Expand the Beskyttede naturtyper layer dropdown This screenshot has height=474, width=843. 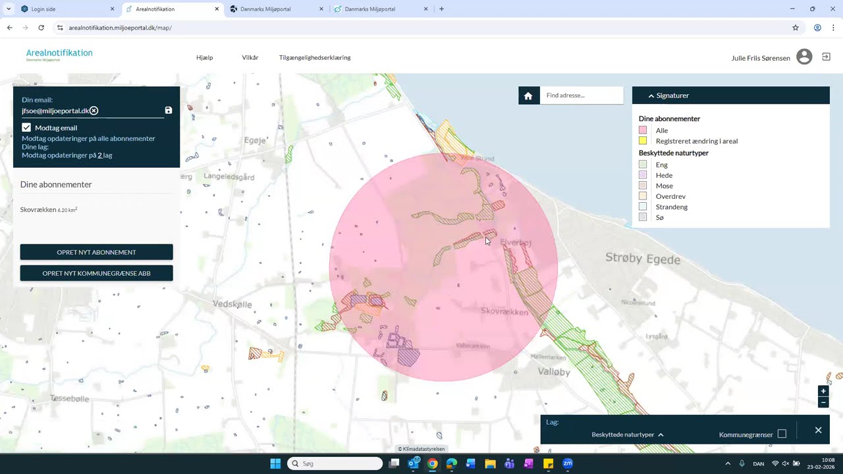coord(628,434)
